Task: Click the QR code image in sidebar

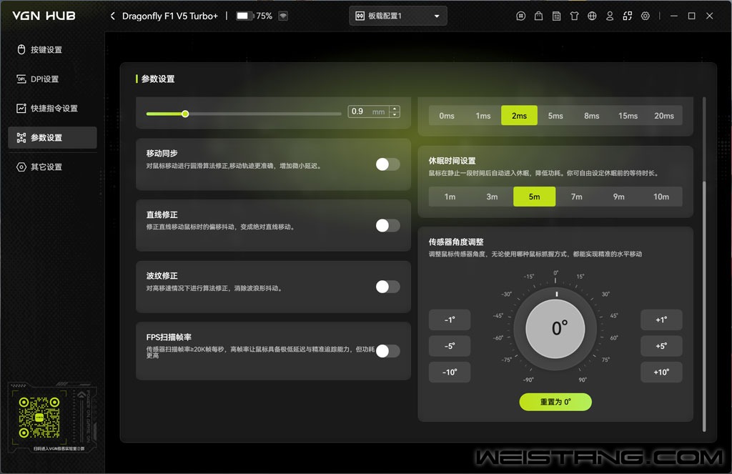Action: click(x=39, y=418)
